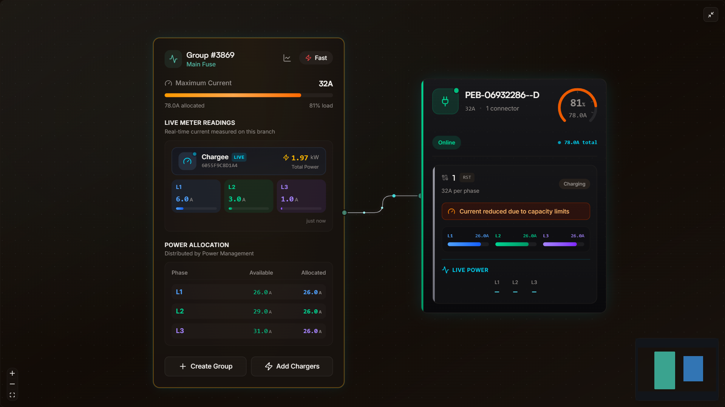The height and width of the screenshot is (407, 725).
Task: Click the Live Power waveform icon
Action: pyautogui.click(x=445, y=270)
